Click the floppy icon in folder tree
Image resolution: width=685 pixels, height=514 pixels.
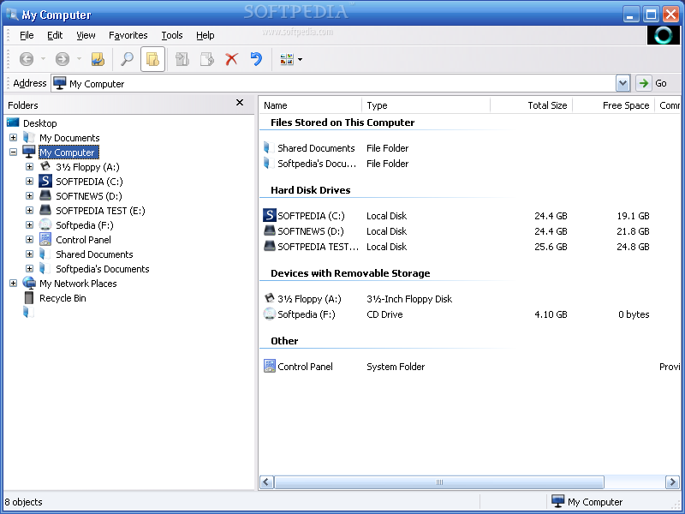[45, 166]
